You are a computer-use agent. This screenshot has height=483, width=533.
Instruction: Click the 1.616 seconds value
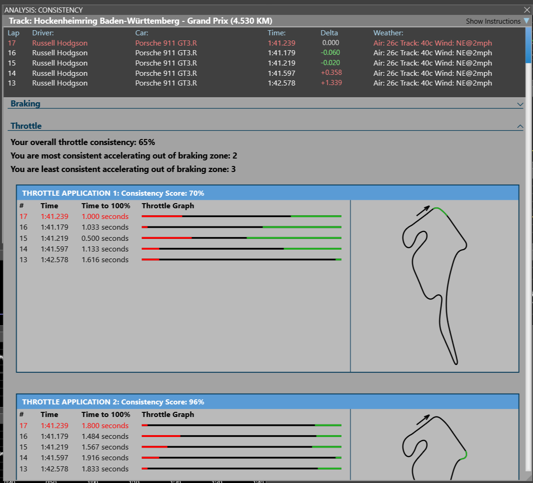tap(105, 260)
